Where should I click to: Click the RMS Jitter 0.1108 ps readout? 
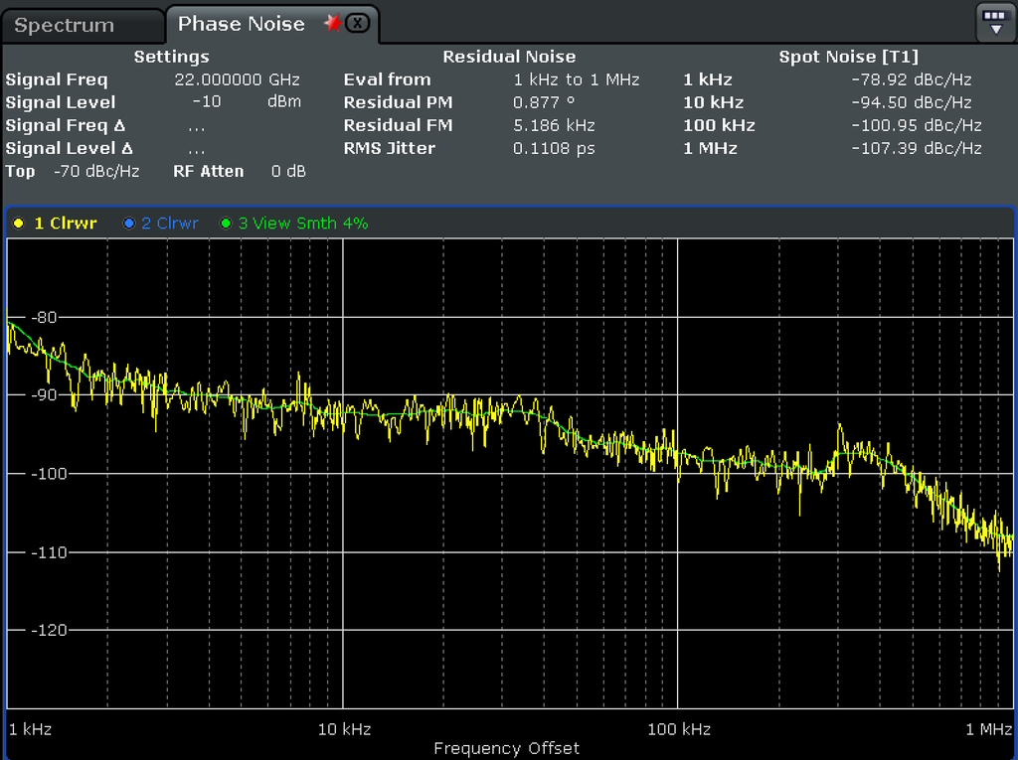[553, 148]
